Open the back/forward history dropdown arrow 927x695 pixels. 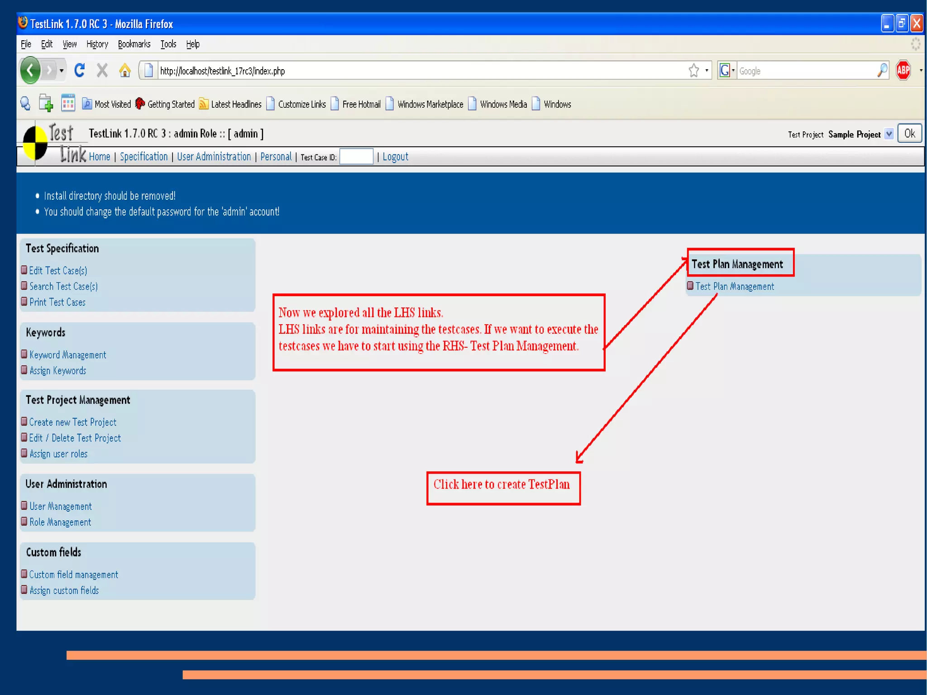point(62,71)
